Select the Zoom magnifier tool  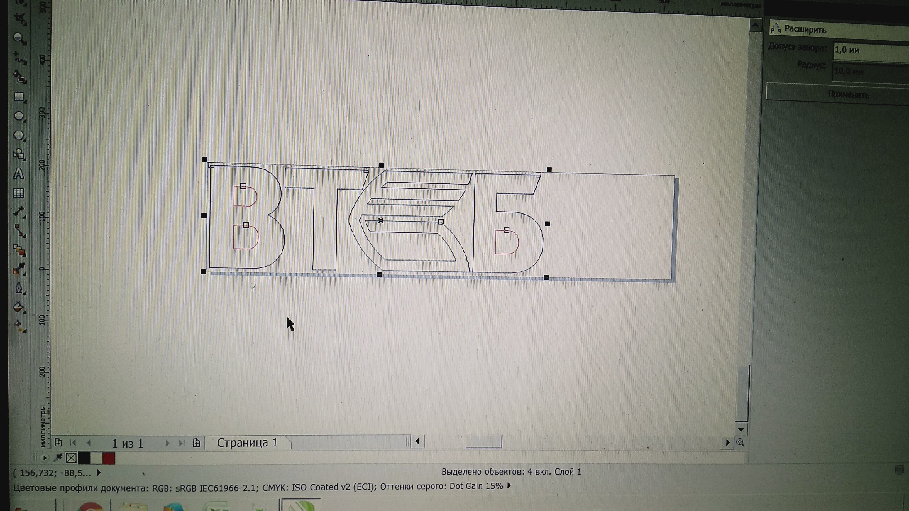[x=19, y=38]
